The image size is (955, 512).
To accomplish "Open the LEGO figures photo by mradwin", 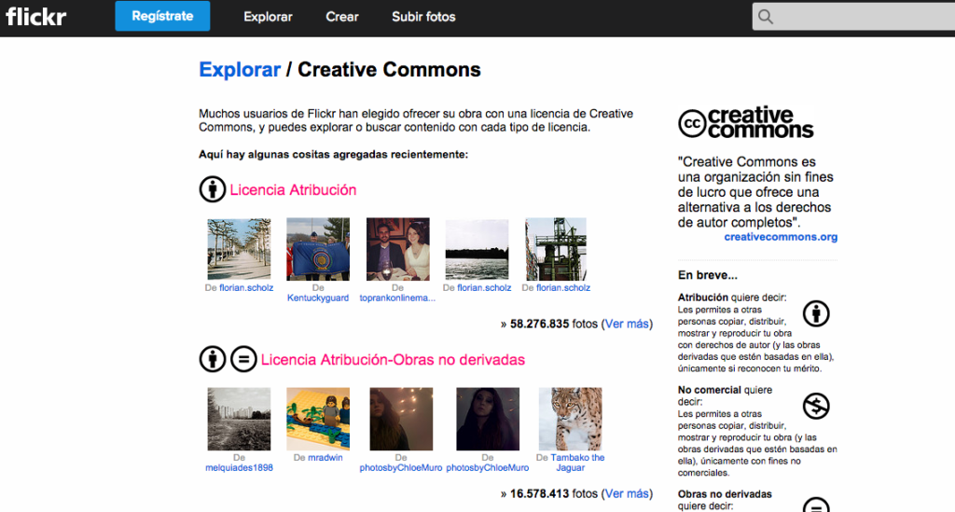I will [318, 419].
